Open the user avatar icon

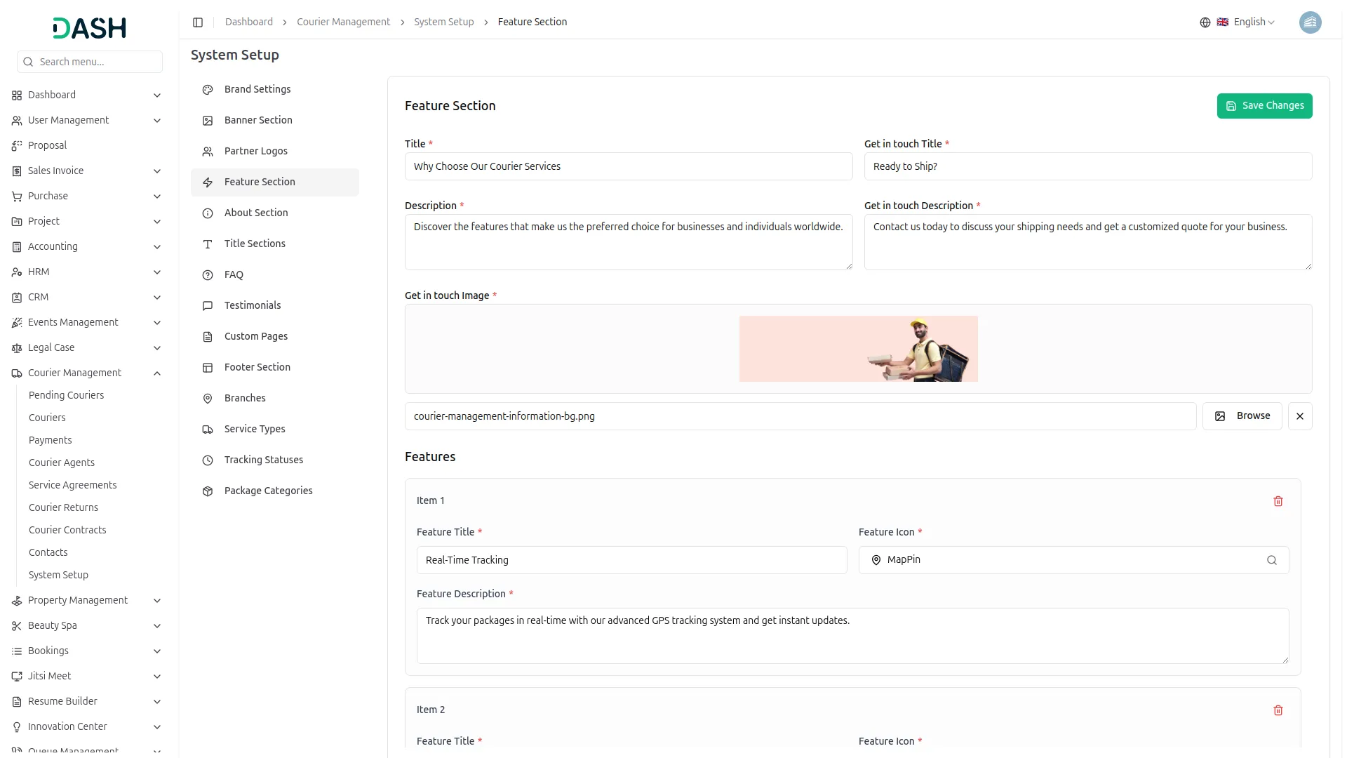(x=1309, y=22)
